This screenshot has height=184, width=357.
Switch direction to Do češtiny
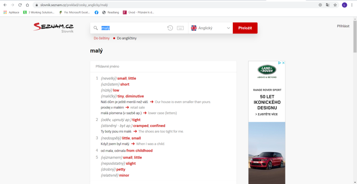tap(101, 38)
